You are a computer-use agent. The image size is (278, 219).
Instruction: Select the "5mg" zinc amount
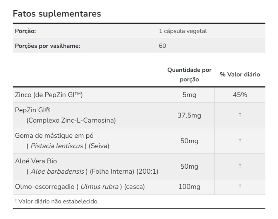tap(189, 95)
